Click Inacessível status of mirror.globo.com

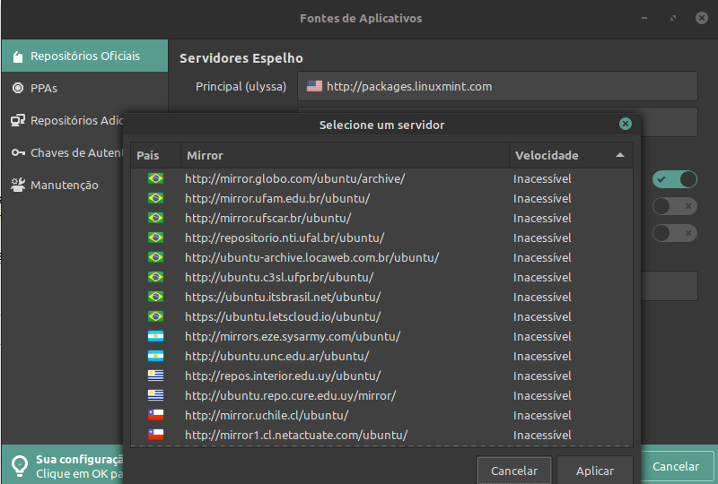pyautogui.click(x=542, y=179)
